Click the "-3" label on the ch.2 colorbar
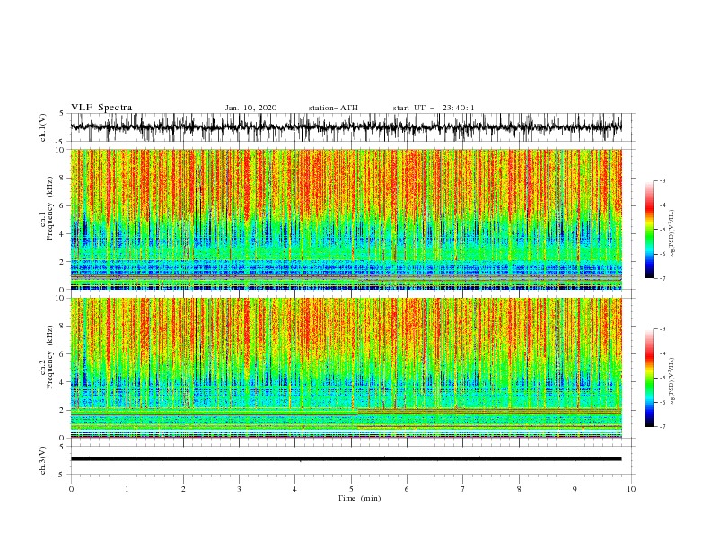Viewport: 711px width, 549px height. point(663,329)
